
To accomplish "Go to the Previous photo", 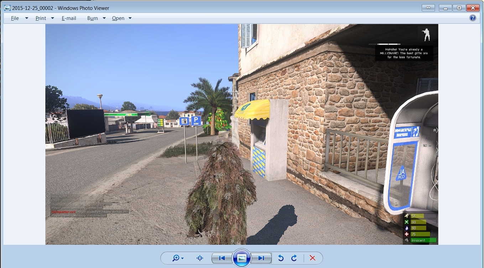I will tap(222, 258).
